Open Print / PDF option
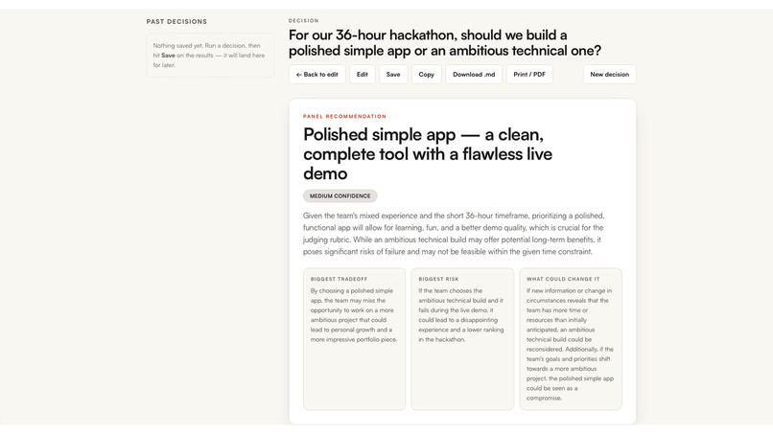Image resolution: width=773 pixels, height=434 pixels. [x=529, y=75]
